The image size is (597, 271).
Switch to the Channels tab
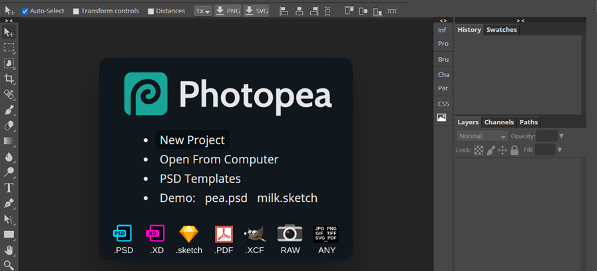coord(499,122)
